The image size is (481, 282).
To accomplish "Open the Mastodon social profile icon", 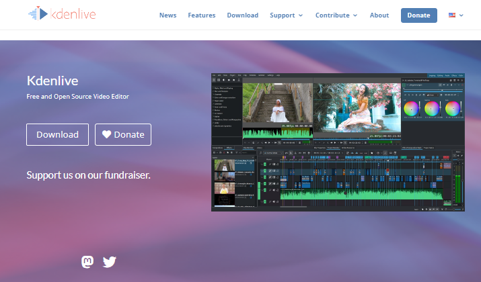I will point(87,262).
